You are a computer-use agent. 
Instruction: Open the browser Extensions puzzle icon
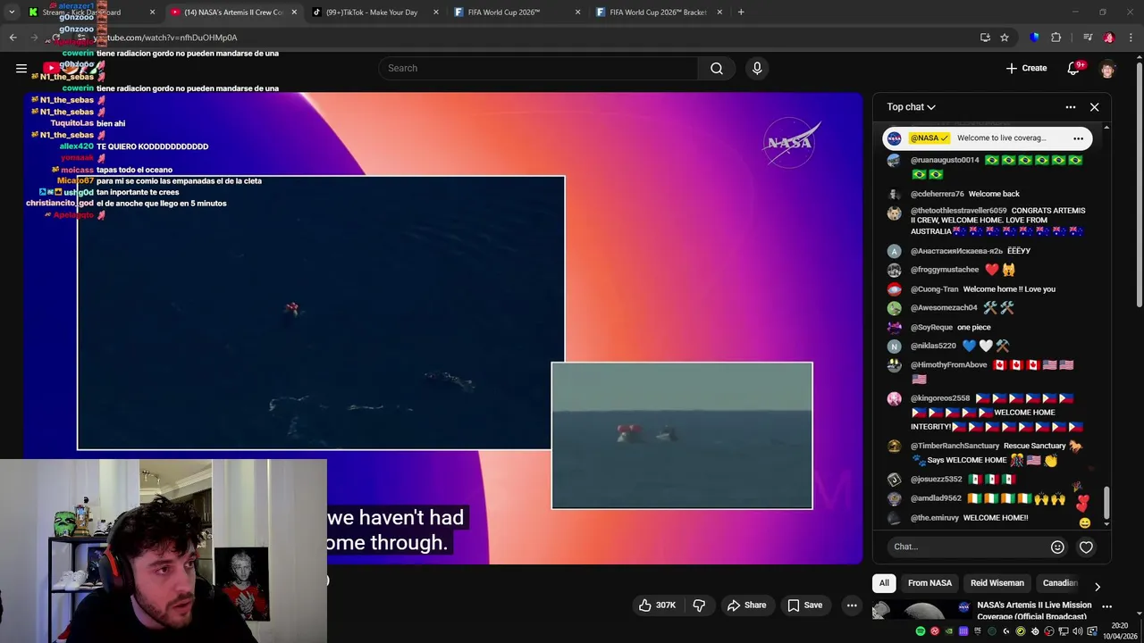point(1056,38)
